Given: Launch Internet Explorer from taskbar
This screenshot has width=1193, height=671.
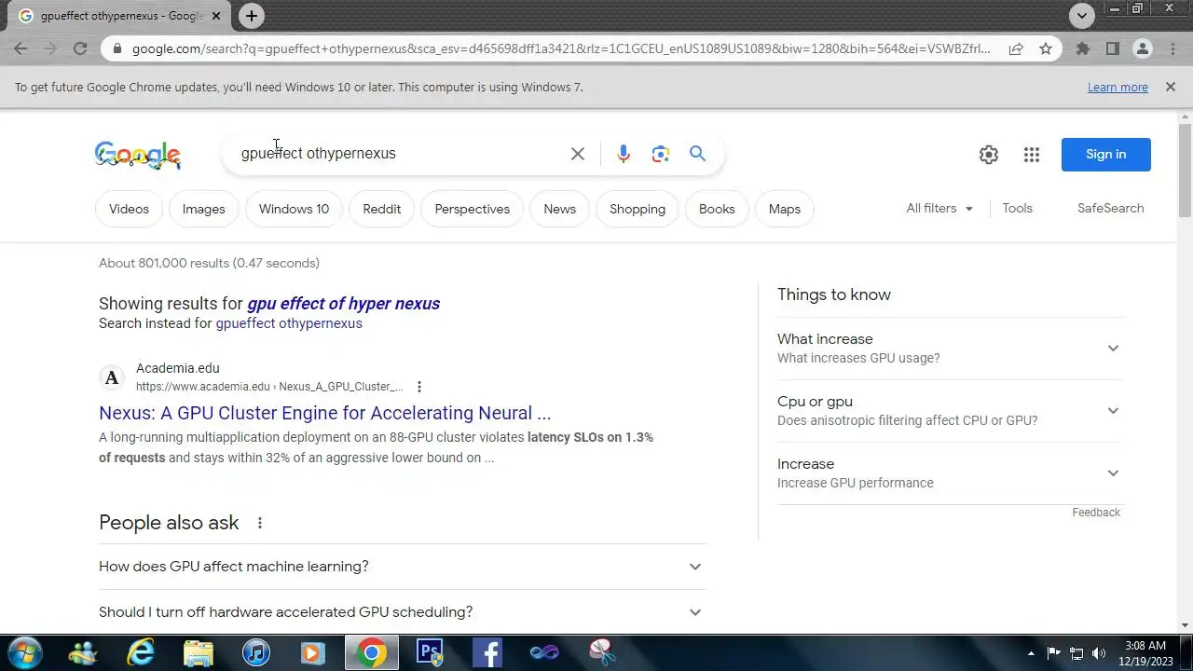Looking at the screenshot, I should [141, 652].
